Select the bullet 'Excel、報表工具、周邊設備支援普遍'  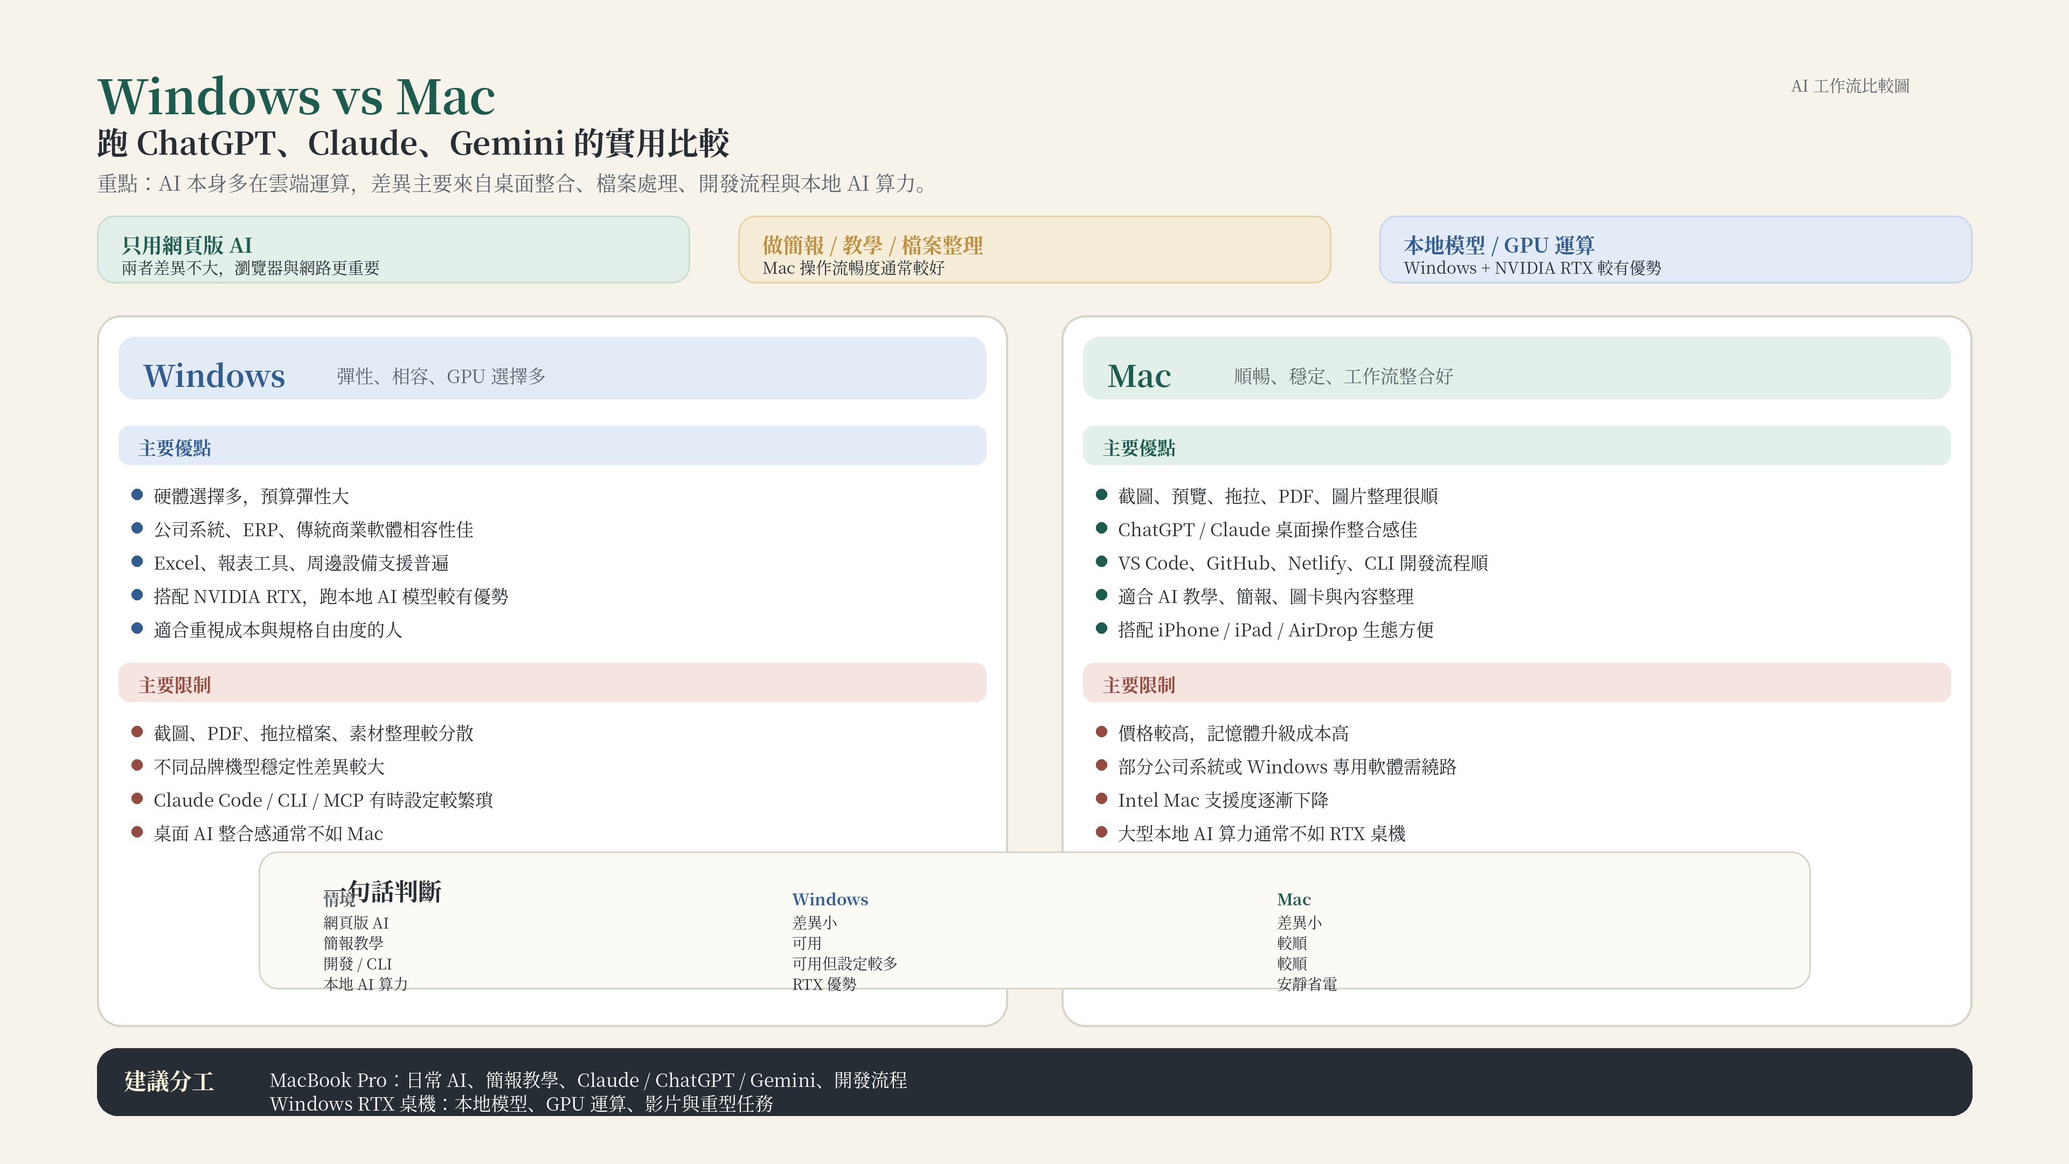pyautogui.click(x=301, y=563)
